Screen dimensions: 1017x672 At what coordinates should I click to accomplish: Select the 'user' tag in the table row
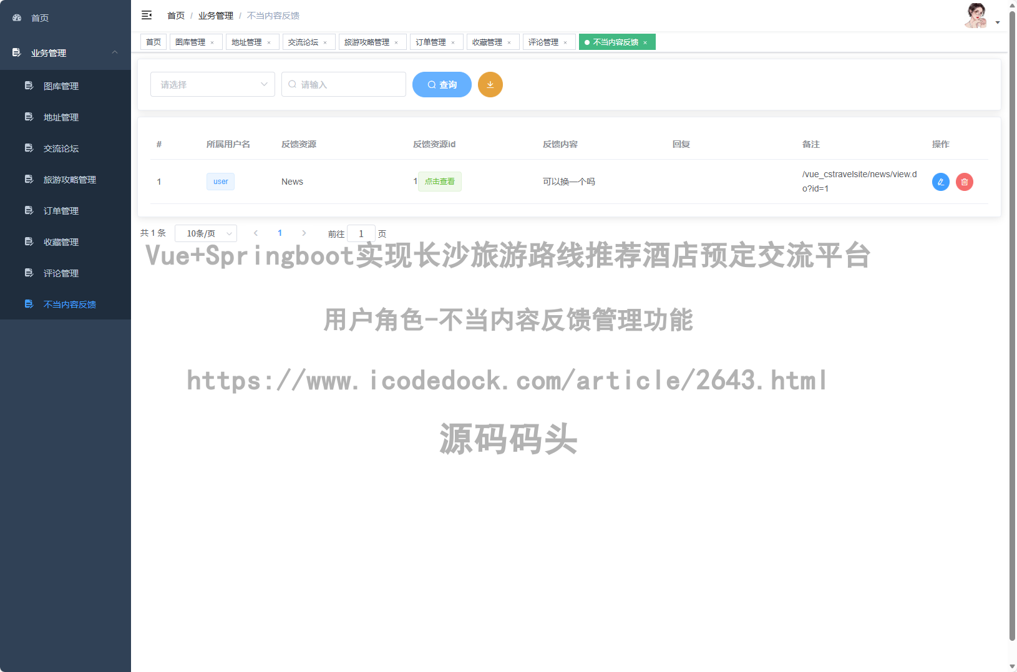tap(220, 182)
